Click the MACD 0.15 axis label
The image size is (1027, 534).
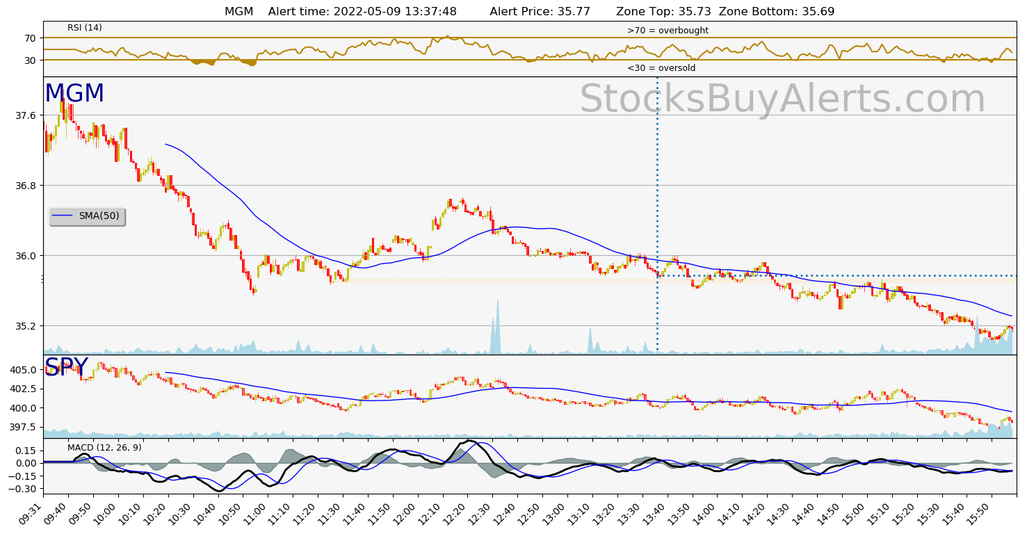[x=27, y=451]
